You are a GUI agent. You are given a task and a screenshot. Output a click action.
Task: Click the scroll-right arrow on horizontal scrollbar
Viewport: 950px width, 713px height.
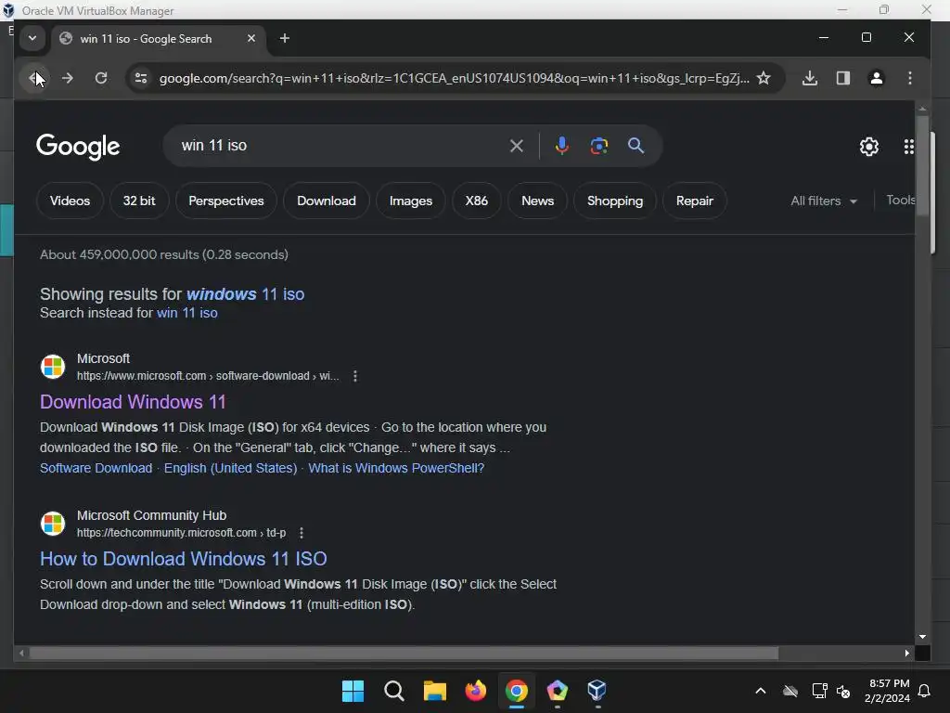907,653
